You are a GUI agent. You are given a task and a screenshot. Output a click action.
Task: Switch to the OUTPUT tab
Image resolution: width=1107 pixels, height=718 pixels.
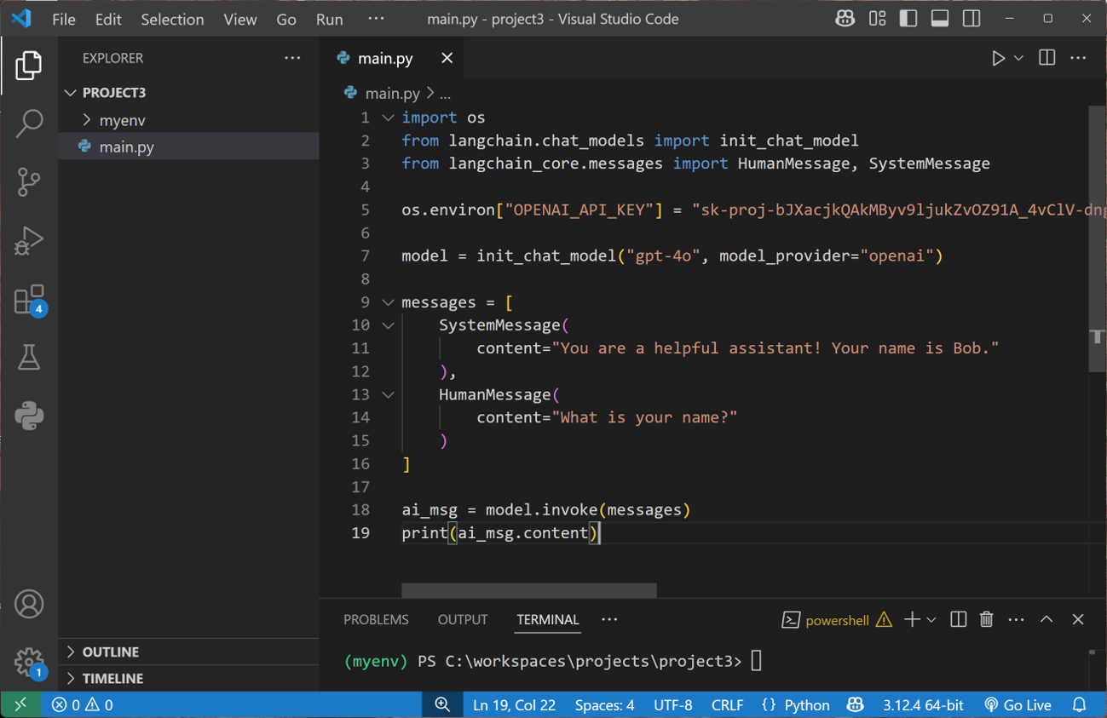pos(463,619)
